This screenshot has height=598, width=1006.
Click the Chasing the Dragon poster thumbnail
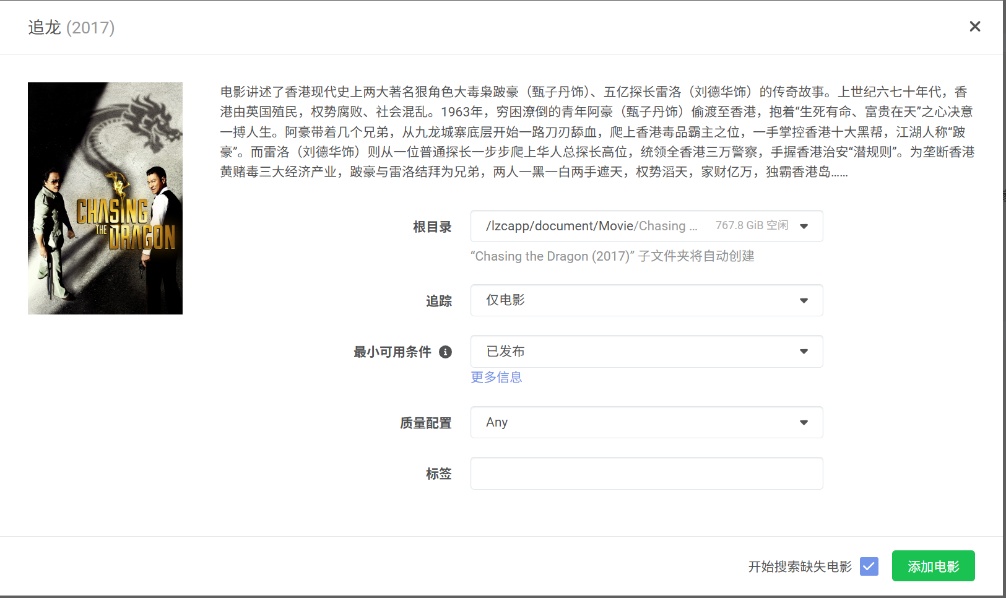(x=105, y=198)
